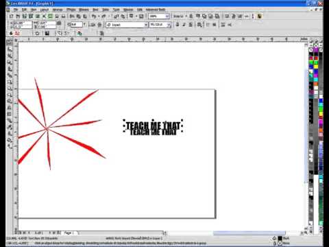Select the Freehand tool in the toolbox
The height and width of the screenshot is (247, 329).
[x=10, y=69]
